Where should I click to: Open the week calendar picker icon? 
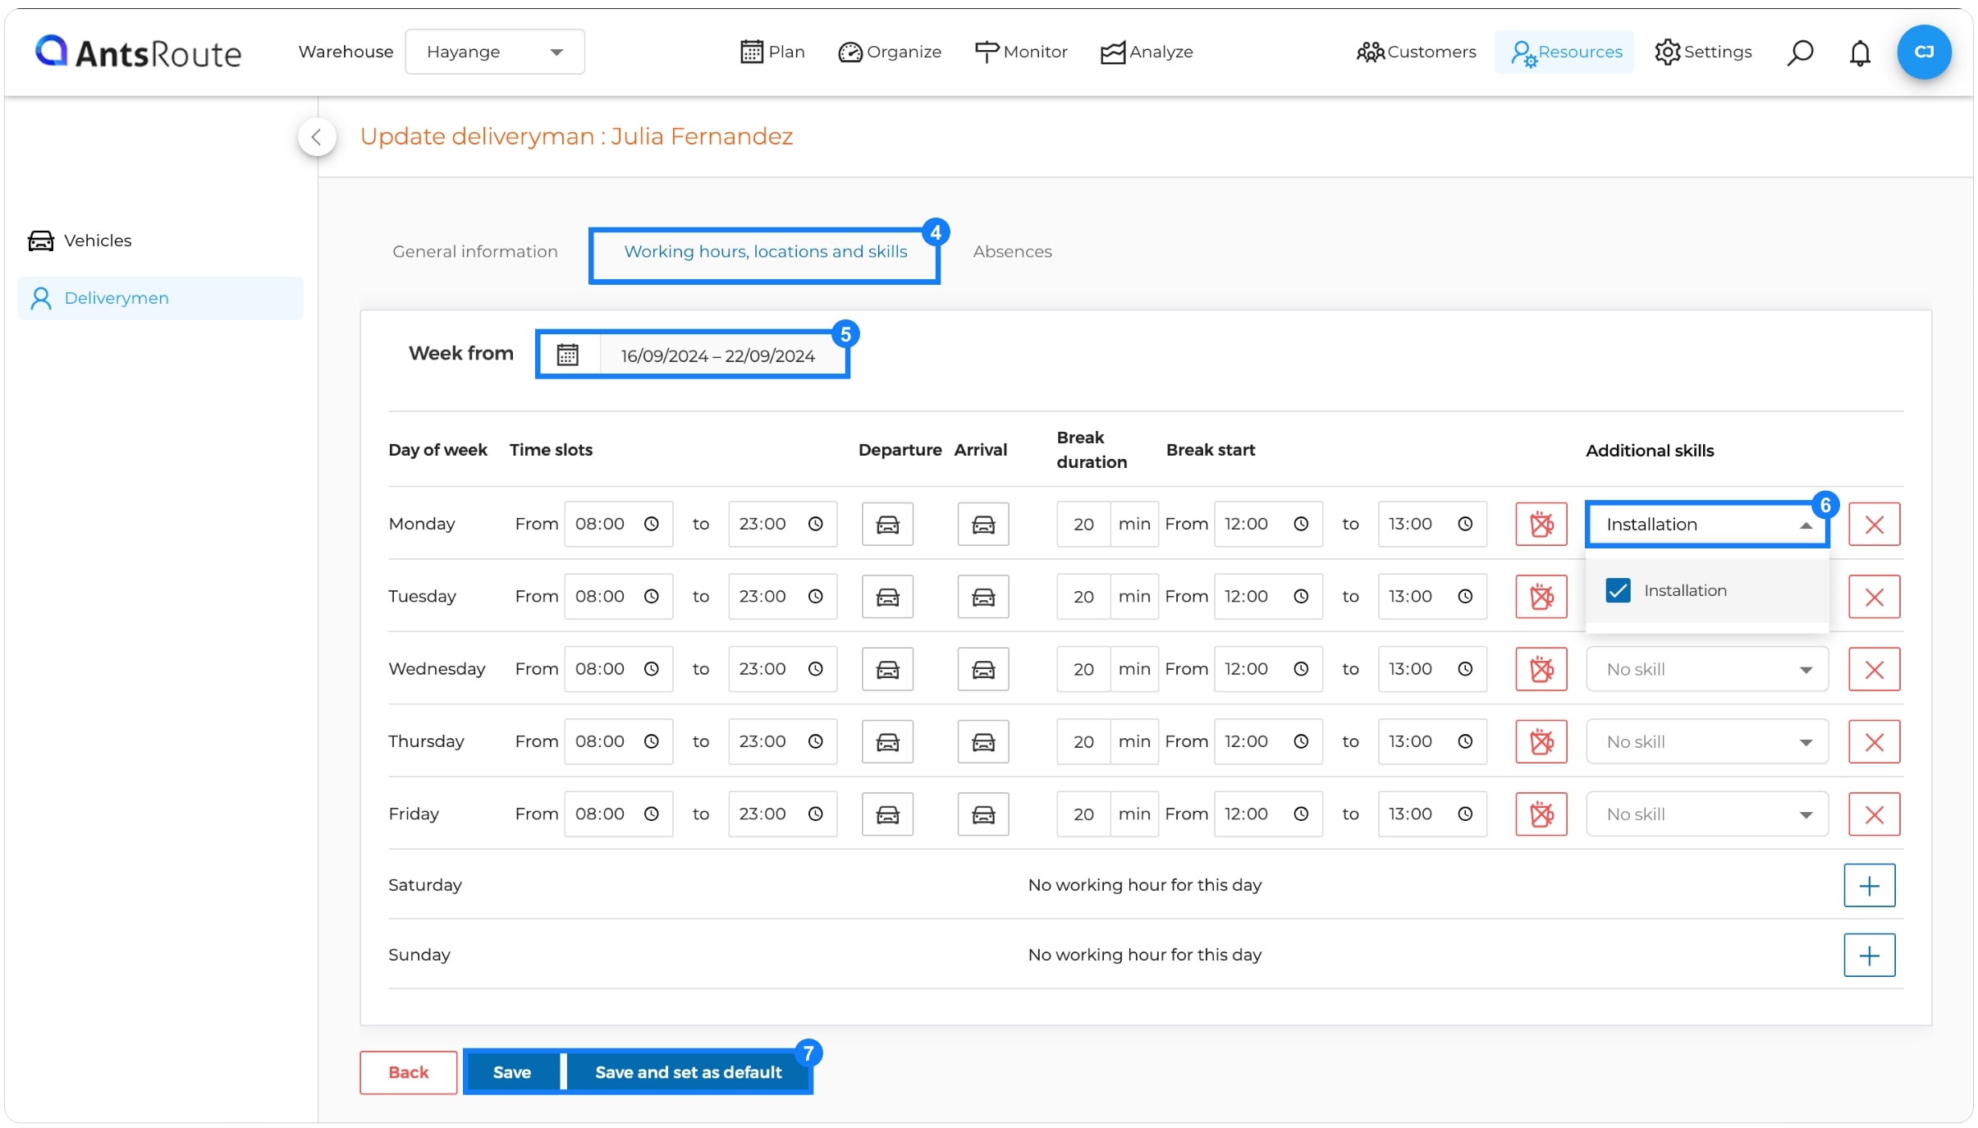pyautogui.click(x=567, y=355)
